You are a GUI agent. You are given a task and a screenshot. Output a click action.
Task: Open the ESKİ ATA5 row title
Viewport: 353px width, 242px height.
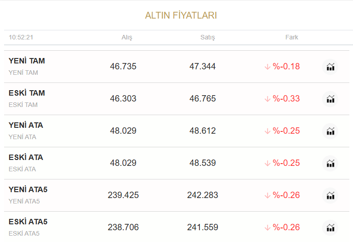click(x=28, y=222)
